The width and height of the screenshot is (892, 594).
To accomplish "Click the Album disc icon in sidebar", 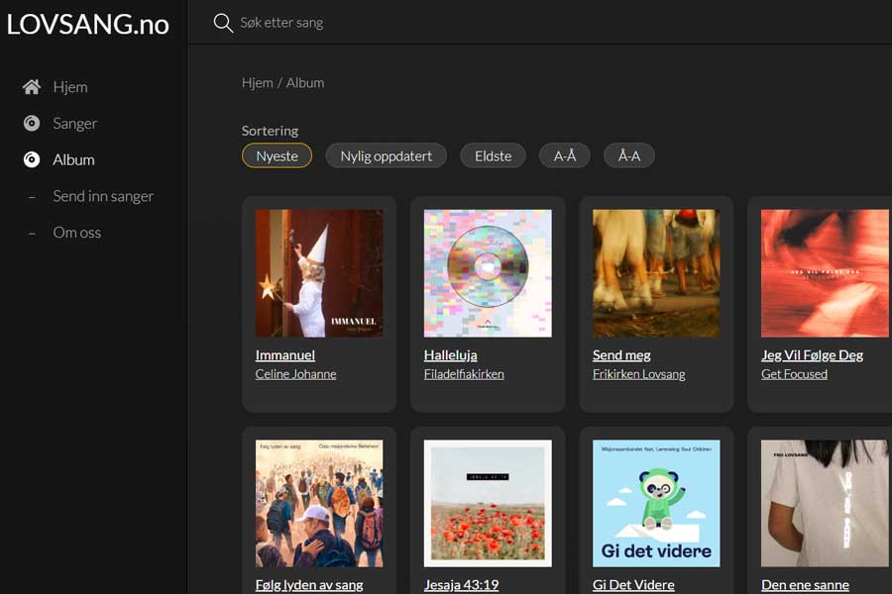I will 32,159.
